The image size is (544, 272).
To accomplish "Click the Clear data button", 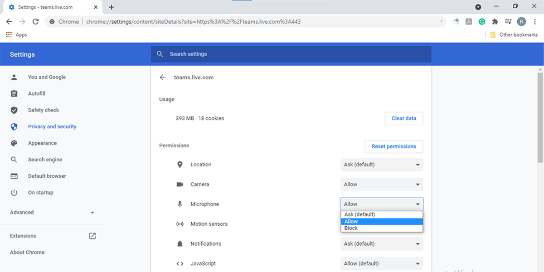I will pos(403,118).
